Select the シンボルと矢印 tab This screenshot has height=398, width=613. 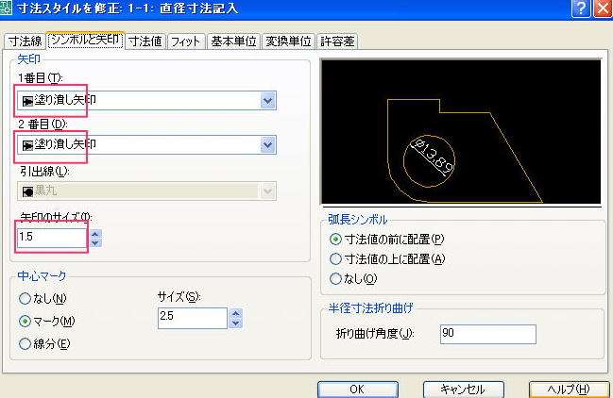[86, 40]
